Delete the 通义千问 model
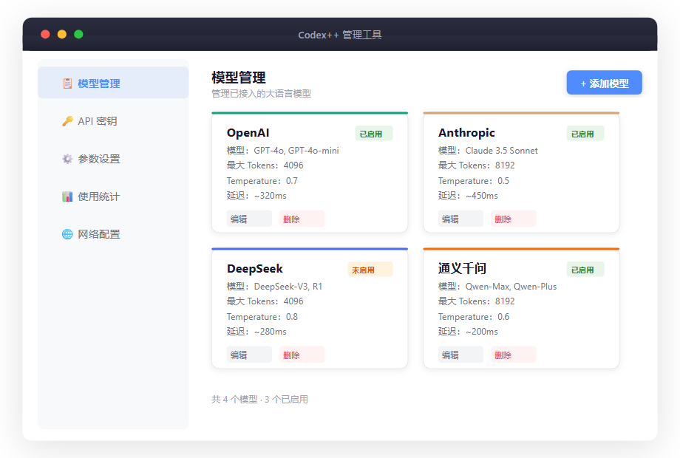680x458 pixels. pyautogui.click(x=514, y=355)
